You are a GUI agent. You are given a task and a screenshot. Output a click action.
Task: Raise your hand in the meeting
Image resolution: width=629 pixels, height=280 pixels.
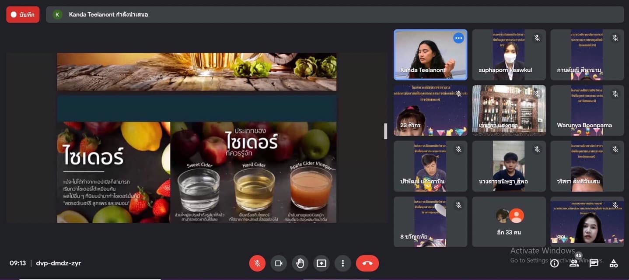(x=300, y=263)
